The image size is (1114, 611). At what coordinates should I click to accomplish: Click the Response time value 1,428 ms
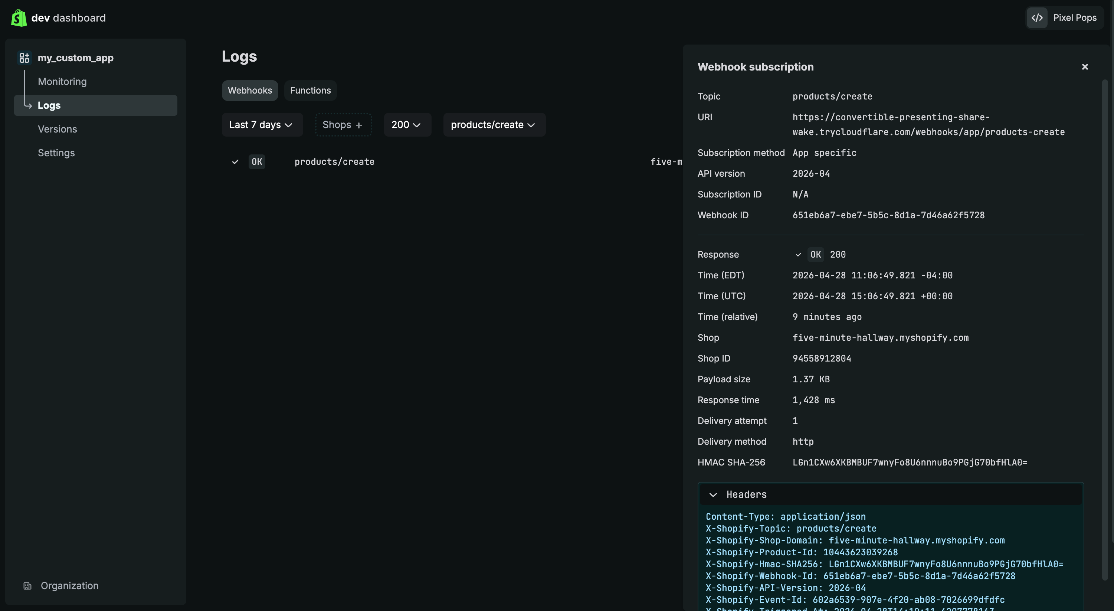tap(813, 400)
